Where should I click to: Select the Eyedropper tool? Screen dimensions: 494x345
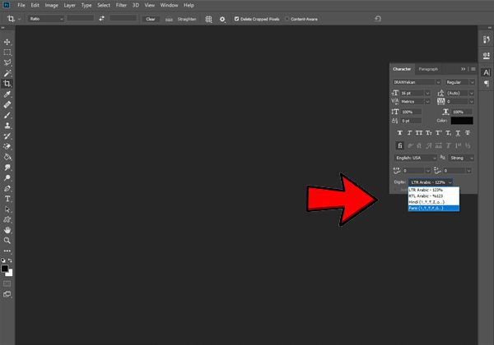coord(7,94)
